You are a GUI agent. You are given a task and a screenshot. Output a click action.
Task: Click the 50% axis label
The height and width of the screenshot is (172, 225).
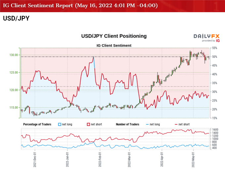click(215, 57)
